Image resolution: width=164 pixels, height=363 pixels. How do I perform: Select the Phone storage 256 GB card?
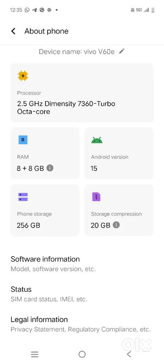(45, 210)
